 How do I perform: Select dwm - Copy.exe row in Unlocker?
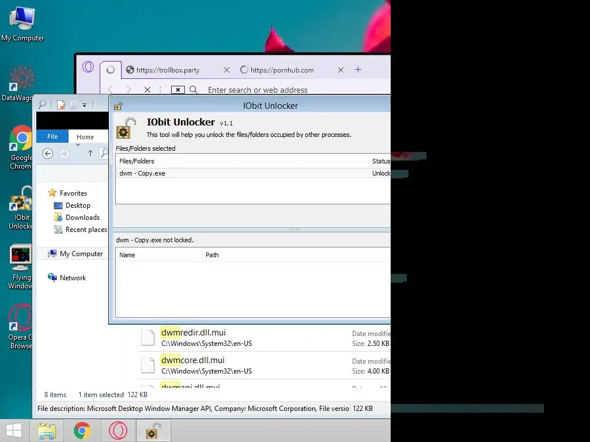click(253, 173)
